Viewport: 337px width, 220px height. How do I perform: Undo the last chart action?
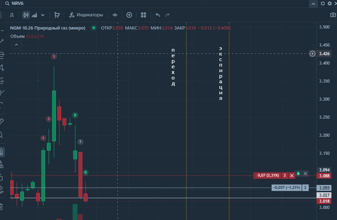tap(158, 15)
